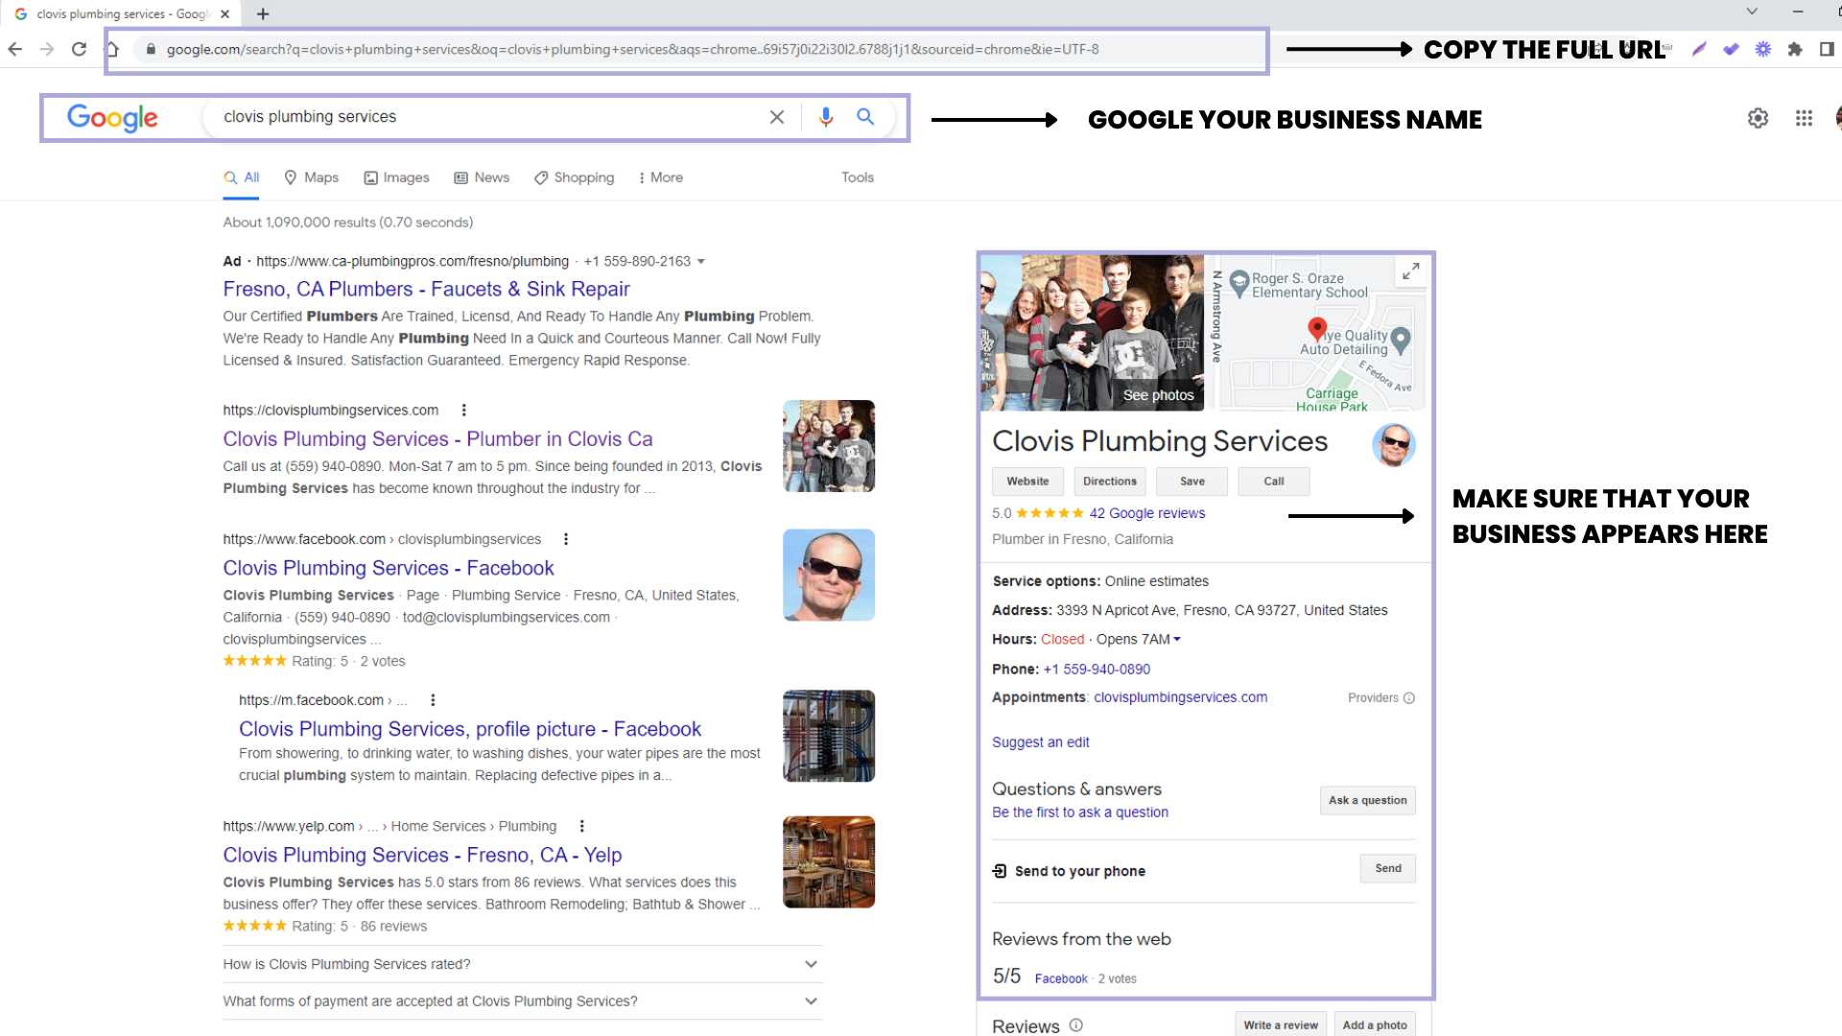Open search settings via gear icon

(x=1758, y=118)
